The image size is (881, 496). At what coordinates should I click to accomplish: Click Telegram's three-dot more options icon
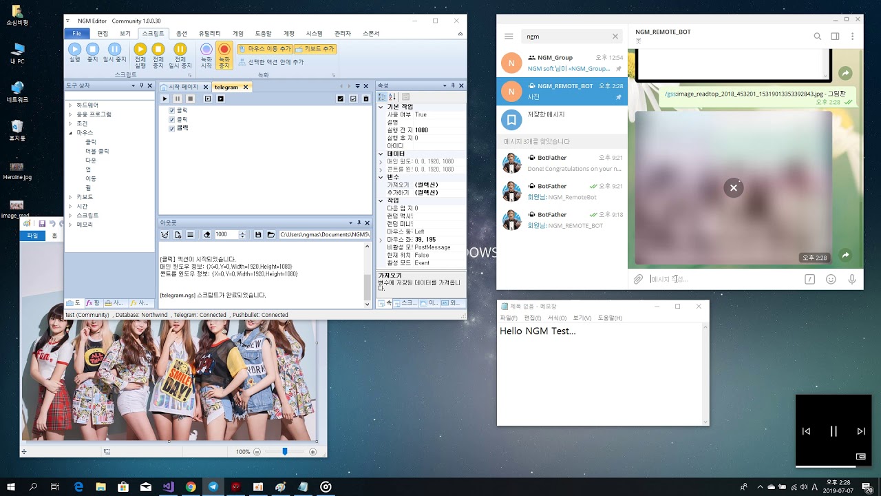853,37
